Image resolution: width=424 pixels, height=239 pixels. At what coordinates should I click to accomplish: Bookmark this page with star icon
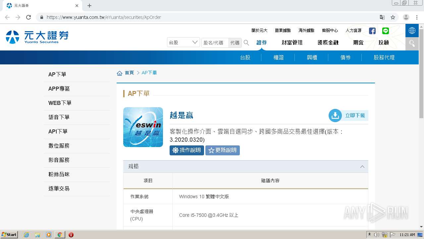pos(393,17)
